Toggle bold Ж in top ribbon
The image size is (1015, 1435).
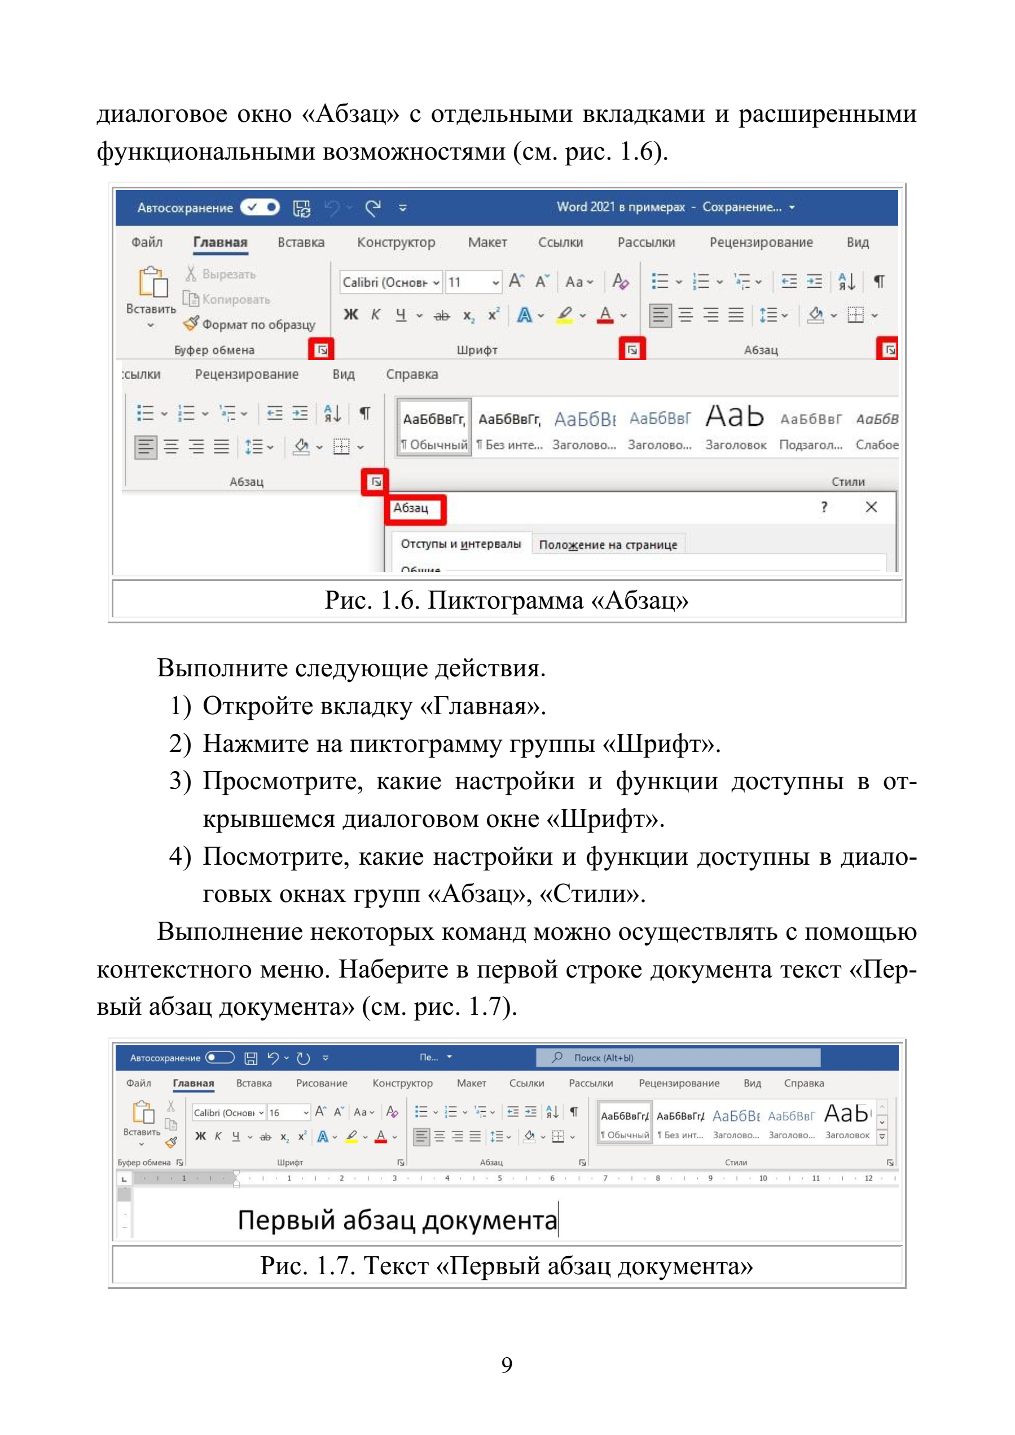click(x=350, y=315)
